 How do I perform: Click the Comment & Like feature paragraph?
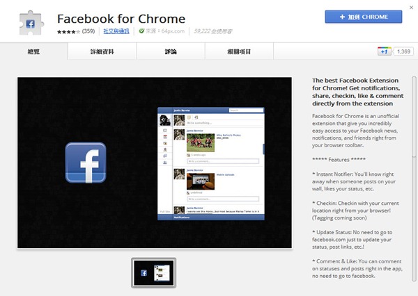point(357,269)
